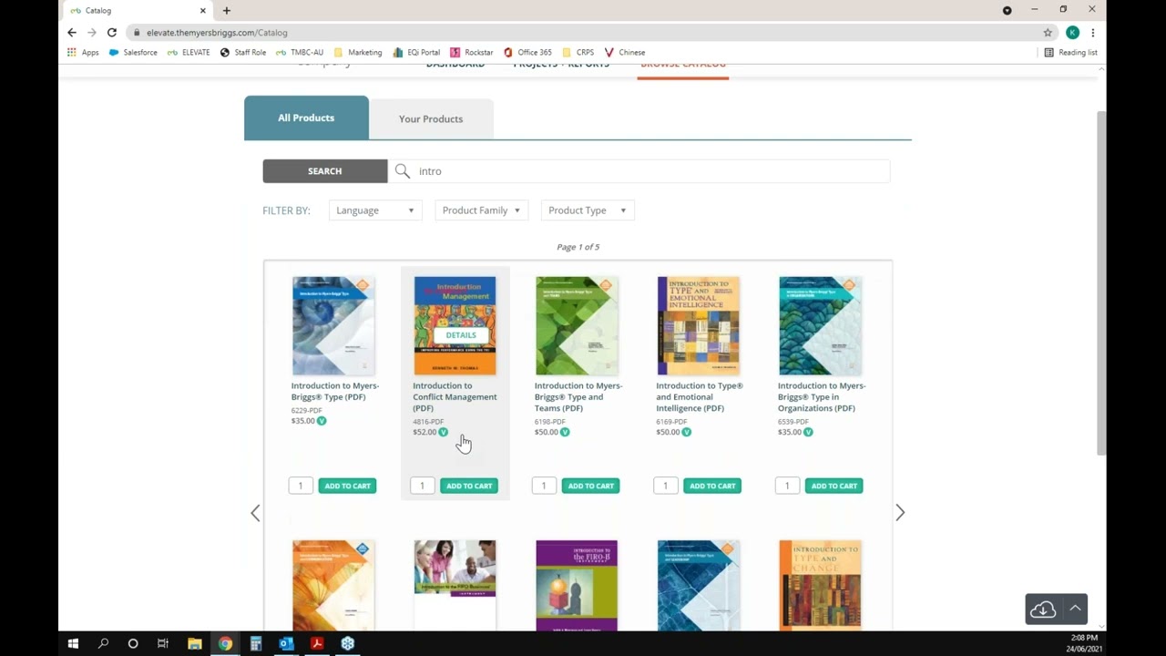Add Type in Organizations PDF to cart
The image size is (1166, 656).
[x=834, y=486]
